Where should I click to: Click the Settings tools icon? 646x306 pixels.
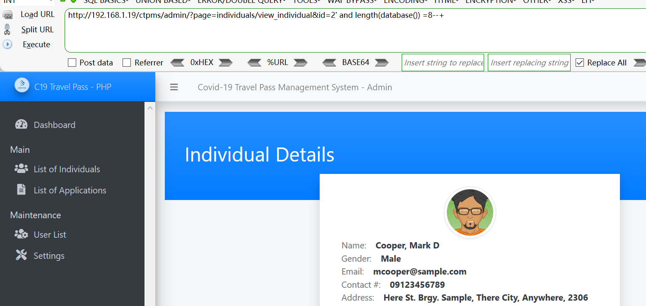(21, 255)
